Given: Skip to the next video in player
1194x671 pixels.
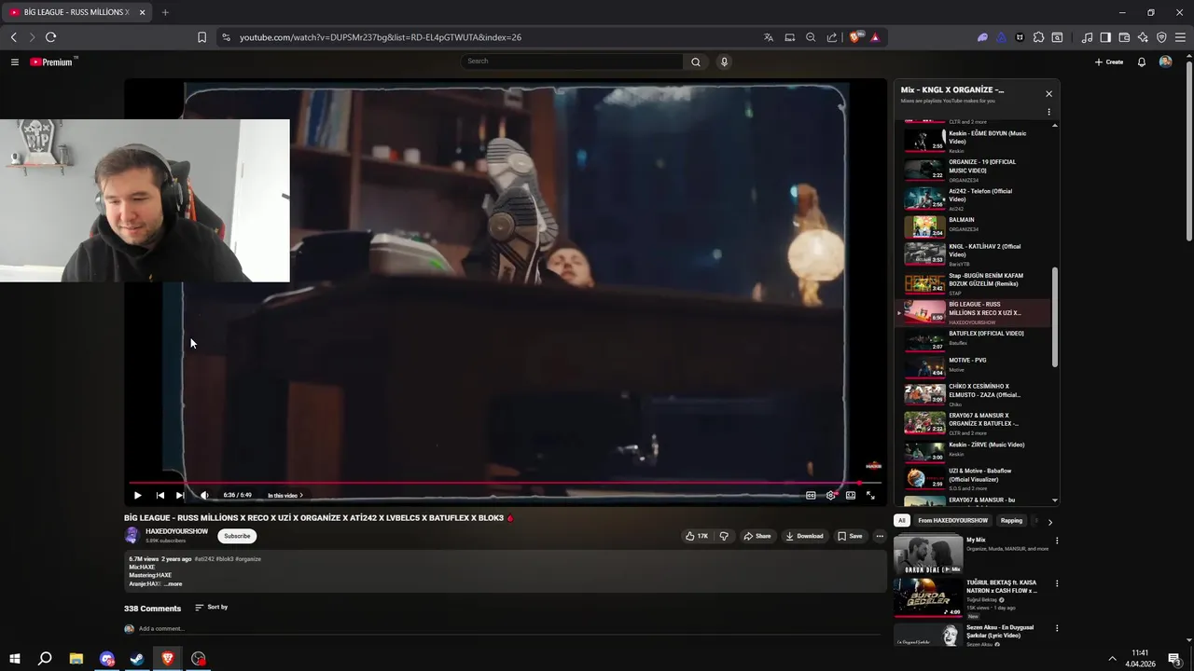Looking at the screenshot, I should [x=180, y=495].
